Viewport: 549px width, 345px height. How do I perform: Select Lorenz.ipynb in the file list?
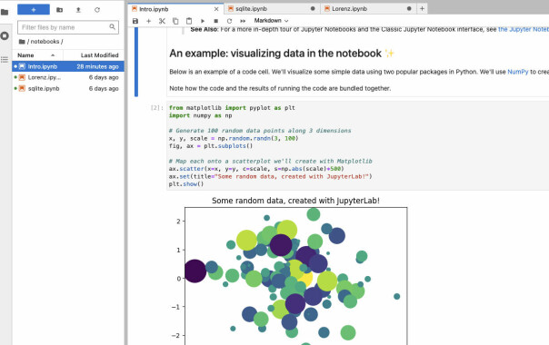pos(68,77)
